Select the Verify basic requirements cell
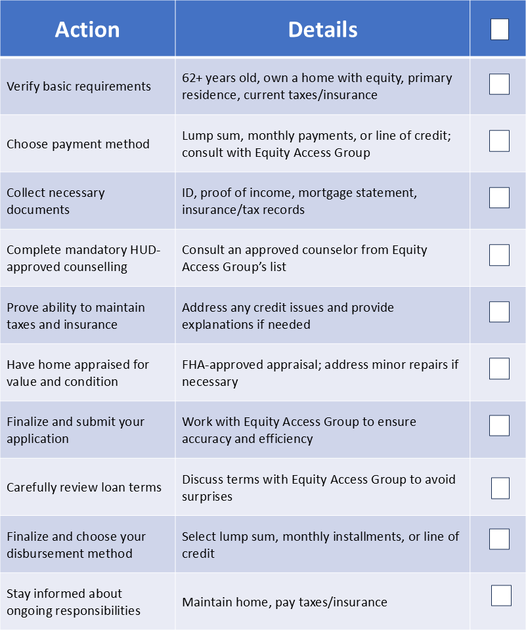This screenshot has height=630, width=526. (x=79, y=87)
